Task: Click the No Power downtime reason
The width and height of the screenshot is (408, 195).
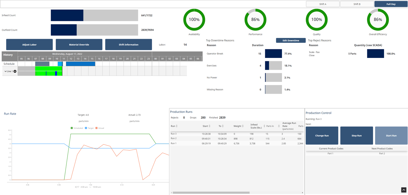Action: click(212, 78)
